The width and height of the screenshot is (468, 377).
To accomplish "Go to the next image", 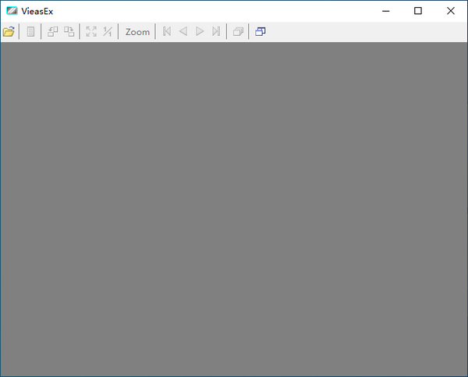I will 200,31.
